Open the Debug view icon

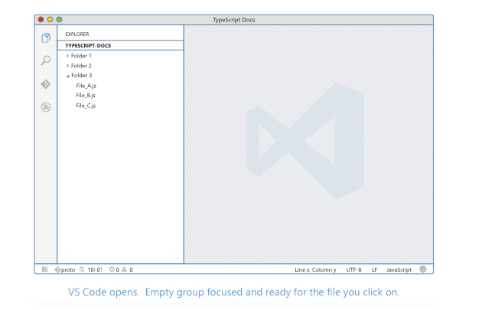(x=46, y=107)
